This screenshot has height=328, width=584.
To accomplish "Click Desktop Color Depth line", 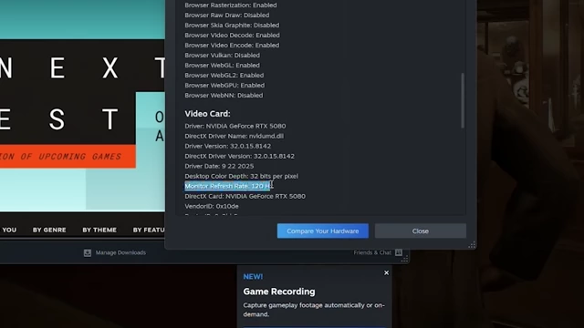I will pos(241,176).
